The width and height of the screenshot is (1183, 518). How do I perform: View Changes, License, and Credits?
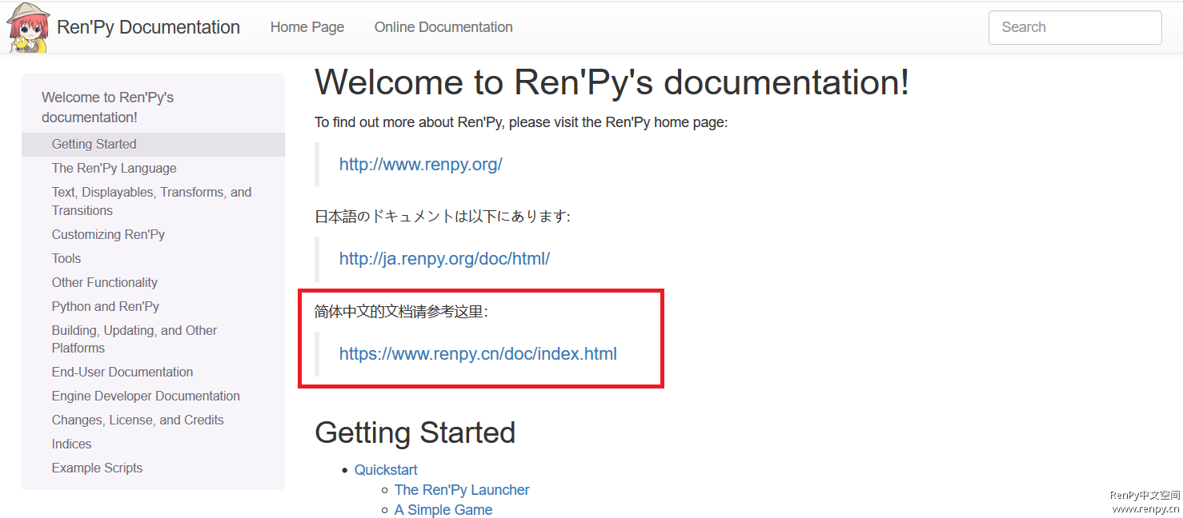coord(138,420)
